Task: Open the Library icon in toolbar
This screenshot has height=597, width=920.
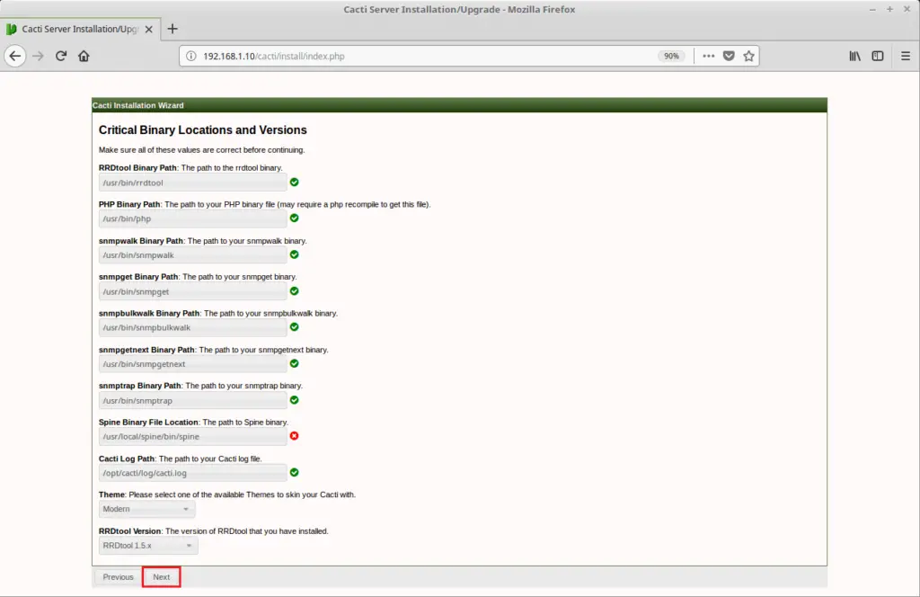Action: (x=855, y=57)
